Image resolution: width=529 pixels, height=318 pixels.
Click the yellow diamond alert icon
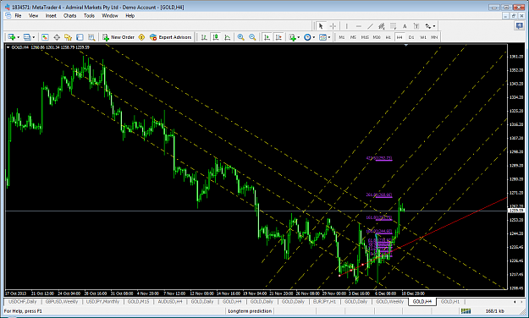[141, 37]
